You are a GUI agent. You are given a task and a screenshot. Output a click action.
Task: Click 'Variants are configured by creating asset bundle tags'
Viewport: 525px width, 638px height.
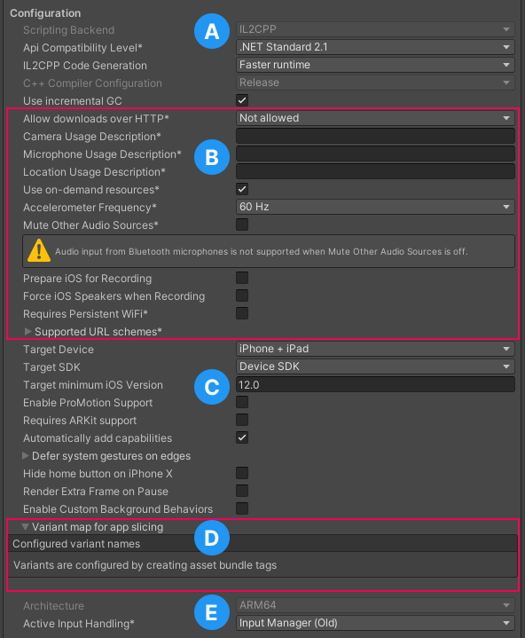coord(145,565)
